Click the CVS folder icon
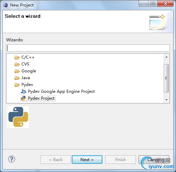This screenshot has width=176, height=172. click(x=17, y=64)
